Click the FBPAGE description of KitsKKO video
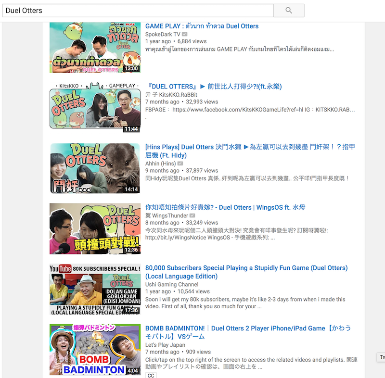Image resolution: width=385 pixels, height=378 pixels. pyautogui.click(x=250, y=109)
